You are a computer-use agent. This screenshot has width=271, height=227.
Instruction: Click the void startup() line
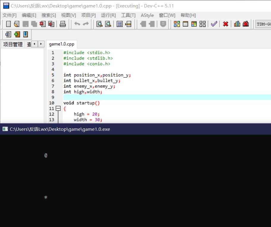[x=82, y=103]
